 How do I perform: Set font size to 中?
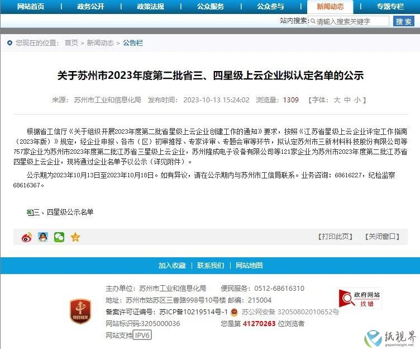point(347,100)
